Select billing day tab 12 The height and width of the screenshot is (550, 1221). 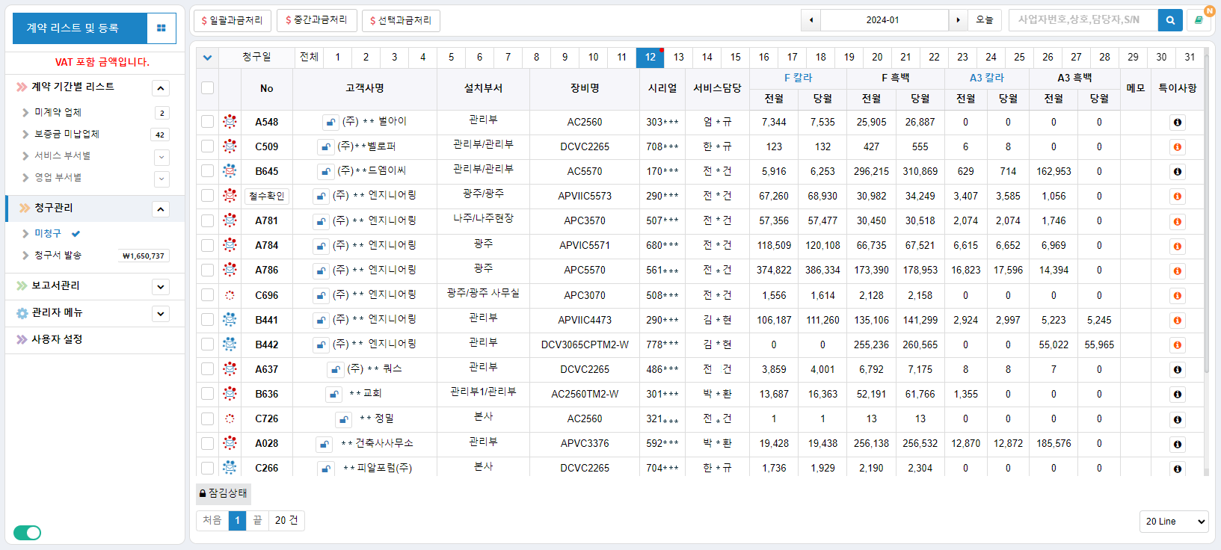(x=650, y=57)
